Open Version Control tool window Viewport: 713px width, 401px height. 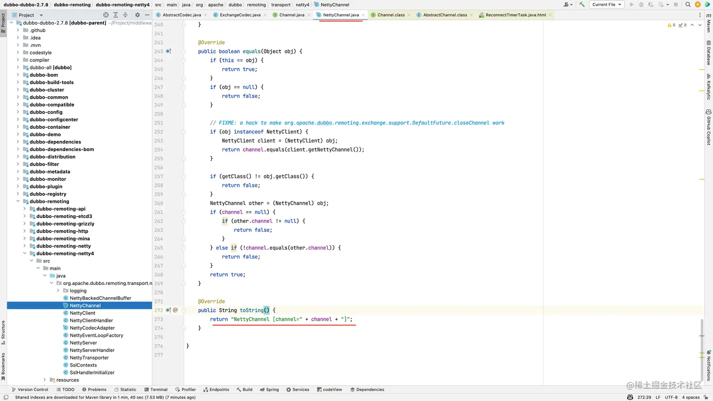click(30, 390)
